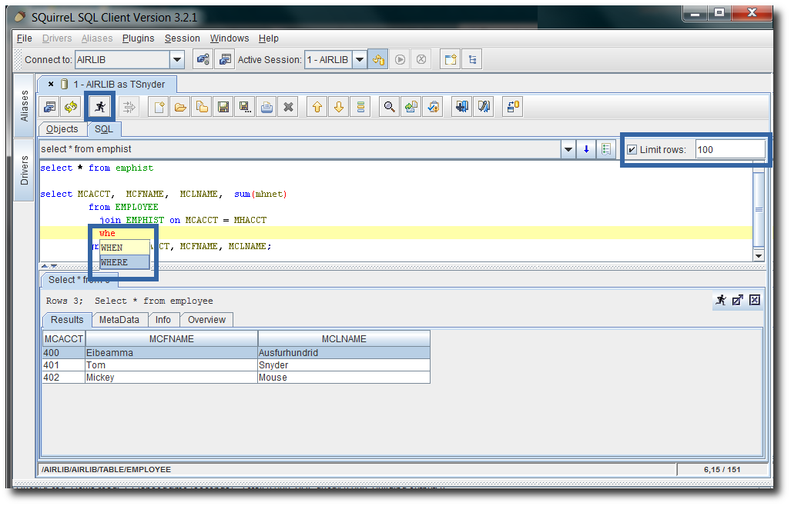791x506 pixels.
Task: Select the Results tab
Action: (x=67, y=320)
